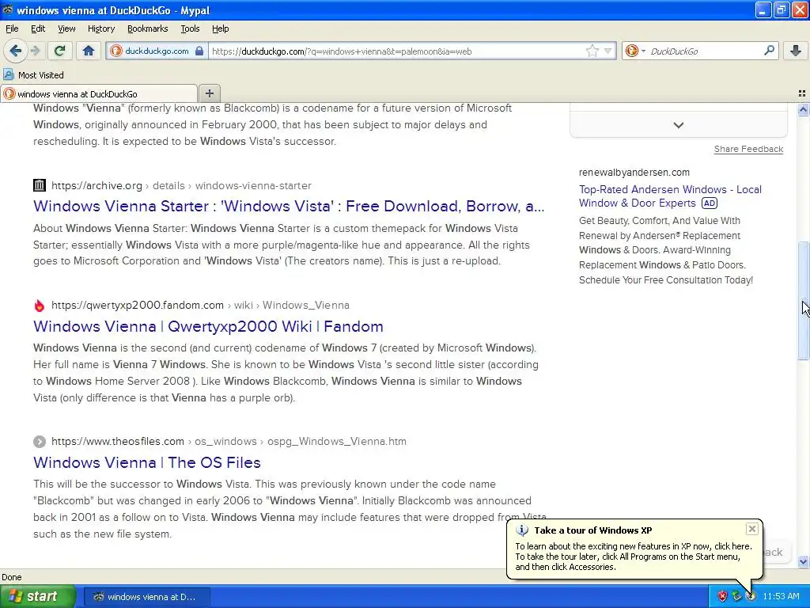Click the theosfiles.com favicon icon
Viewport: 810px width, 608px height.
[x=40, y=442]
